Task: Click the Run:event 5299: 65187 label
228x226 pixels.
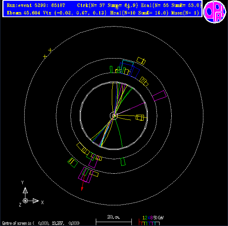Action: tap(36, 5)
